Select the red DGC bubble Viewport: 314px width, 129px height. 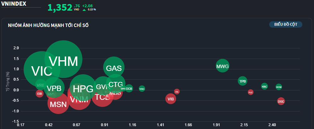[x=281, y=101]
